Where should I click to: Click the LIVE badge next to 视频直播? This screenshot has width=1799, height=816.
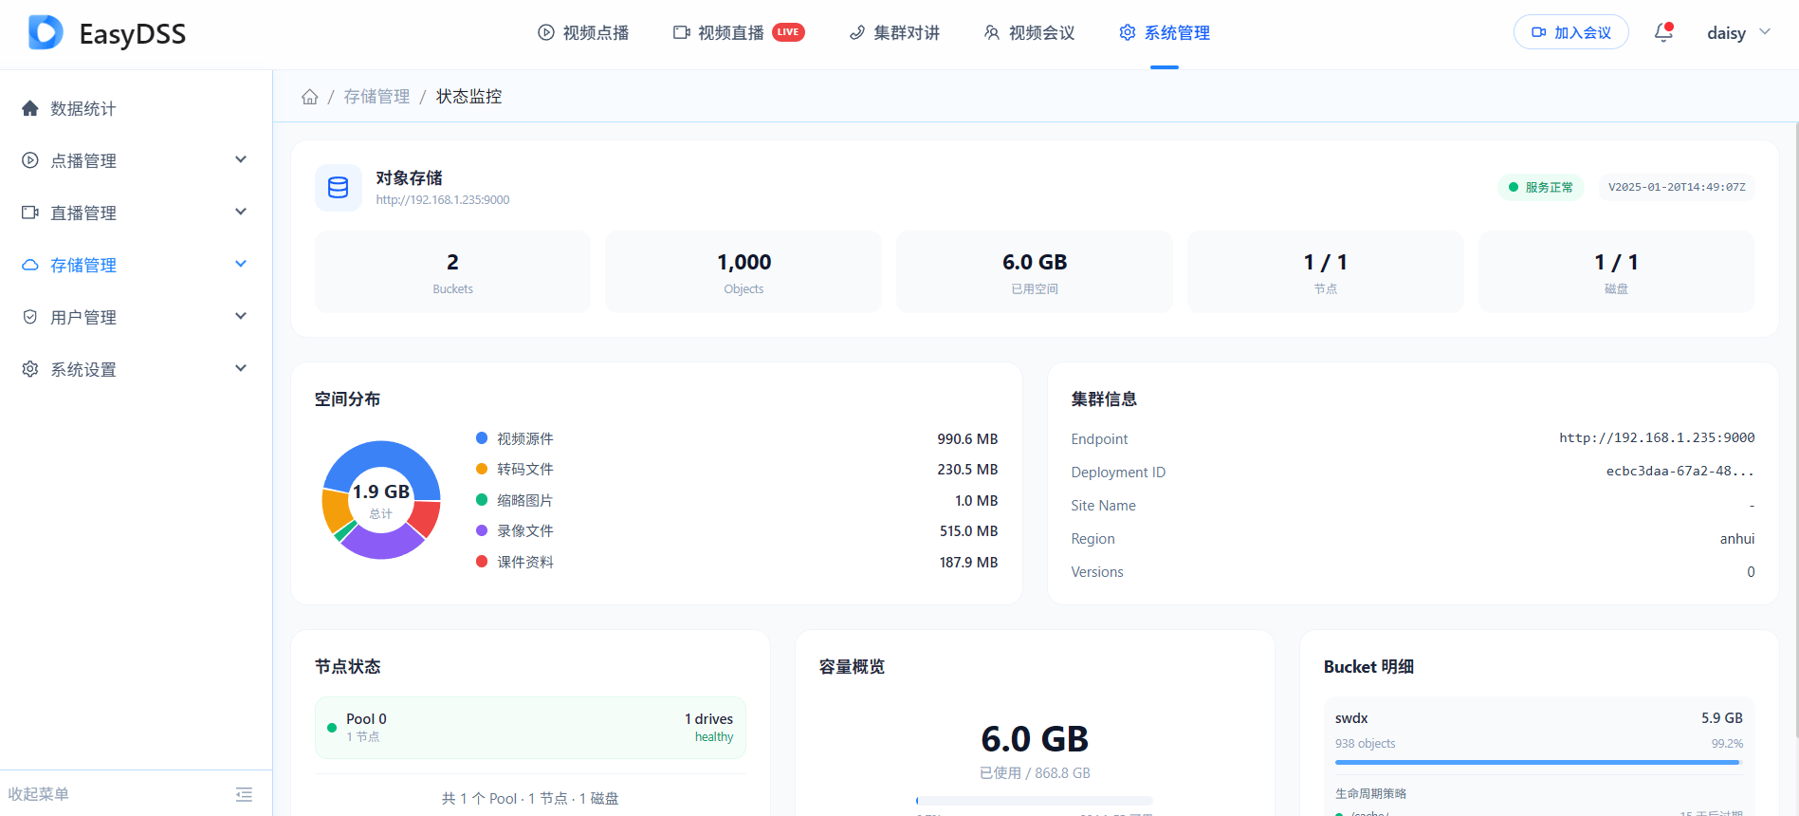coord(788,32)
